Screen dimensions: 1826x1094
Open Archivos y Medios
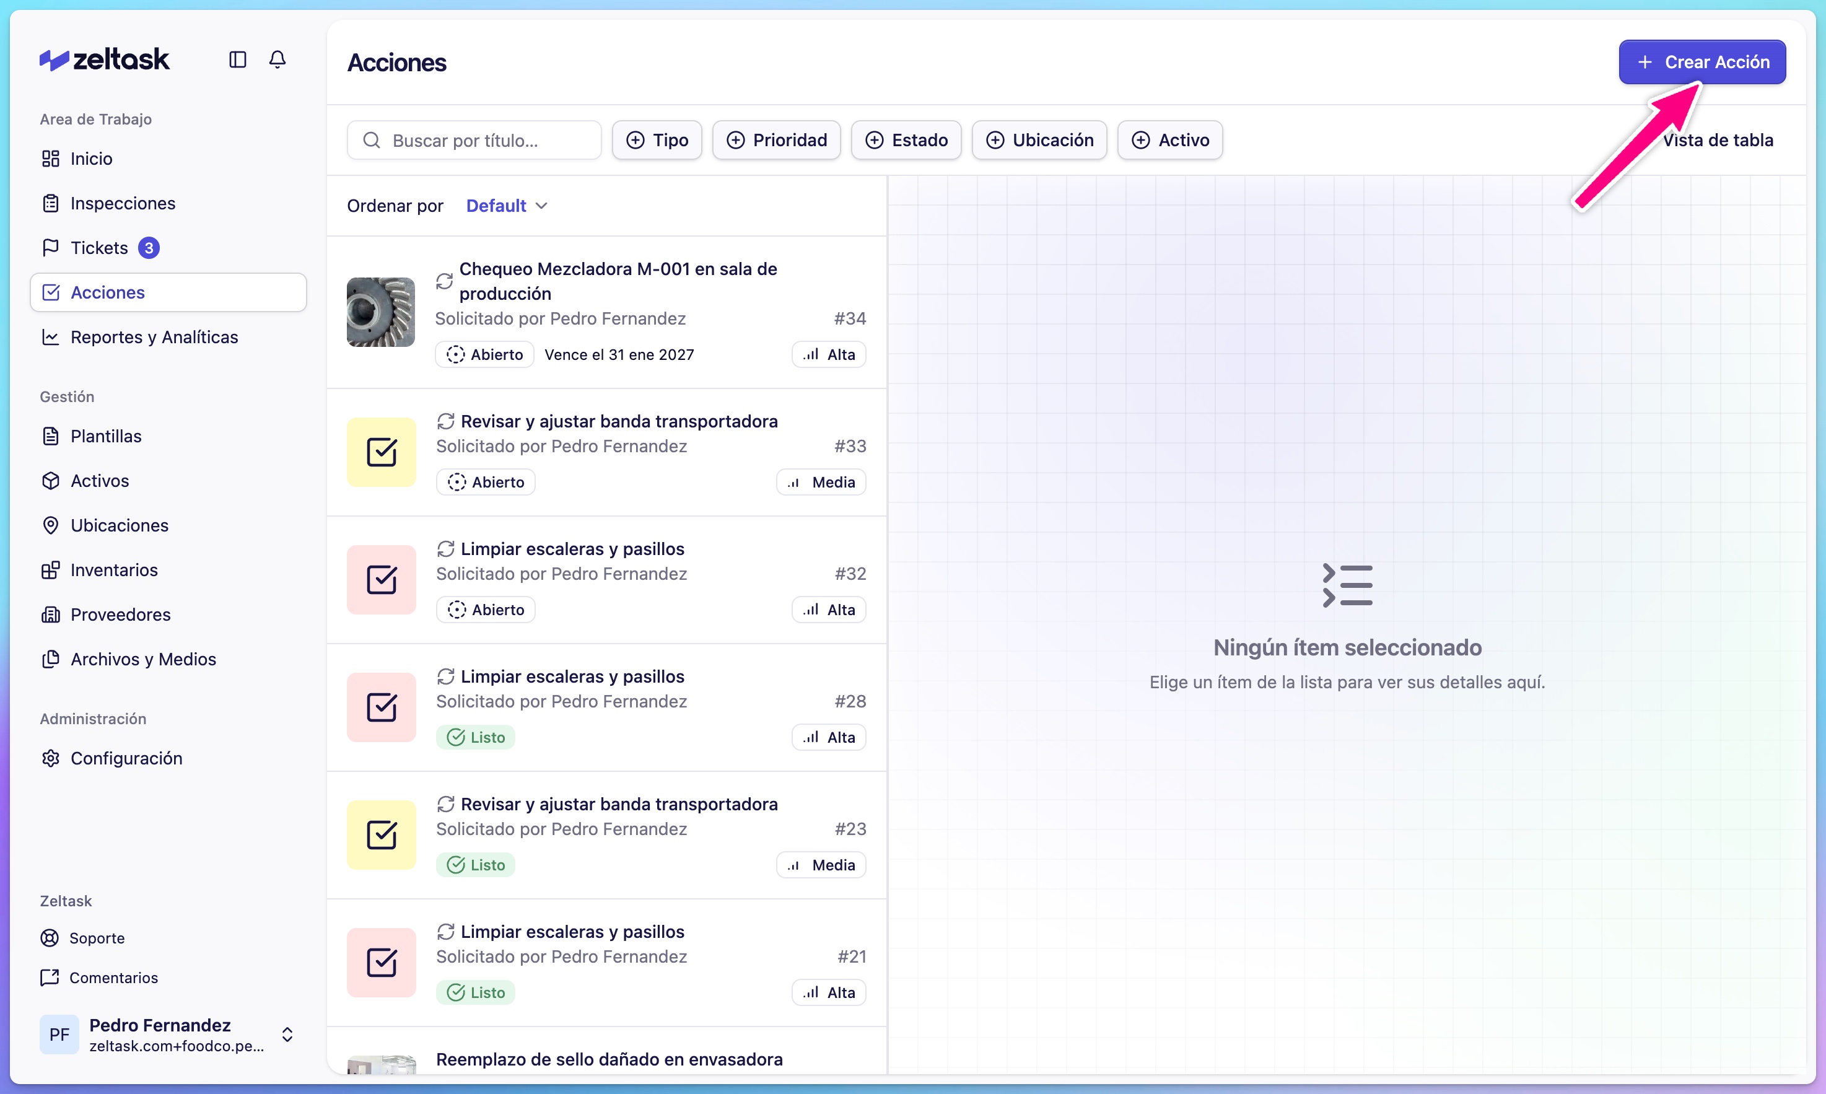pos(143,659)
